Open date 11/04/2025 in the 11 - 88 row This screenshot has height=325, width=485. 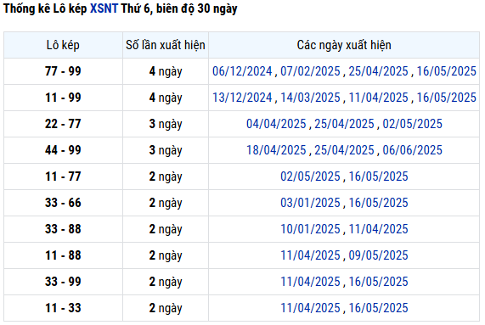310,255
